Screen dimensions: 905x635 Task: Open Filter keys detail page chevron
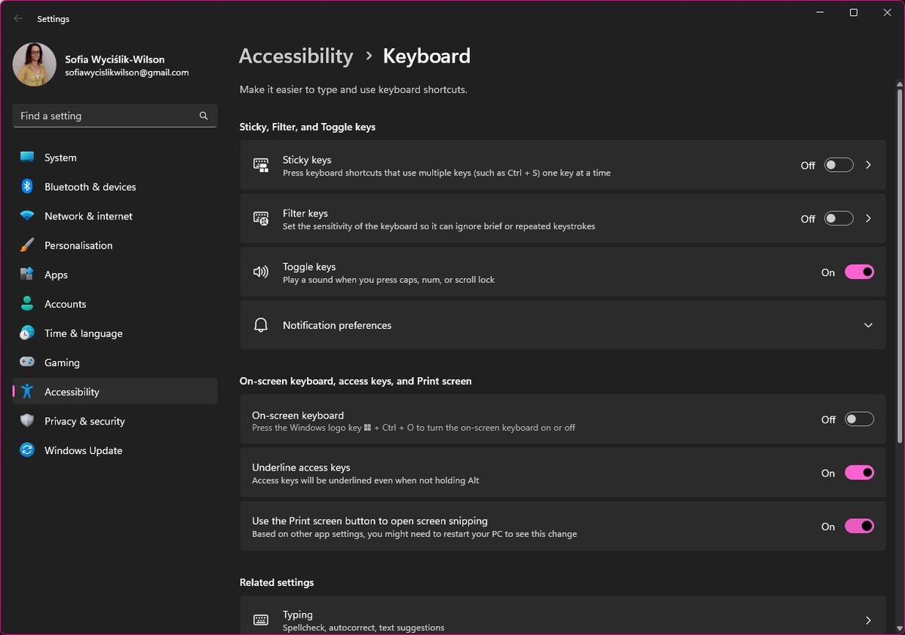(868, 218)
